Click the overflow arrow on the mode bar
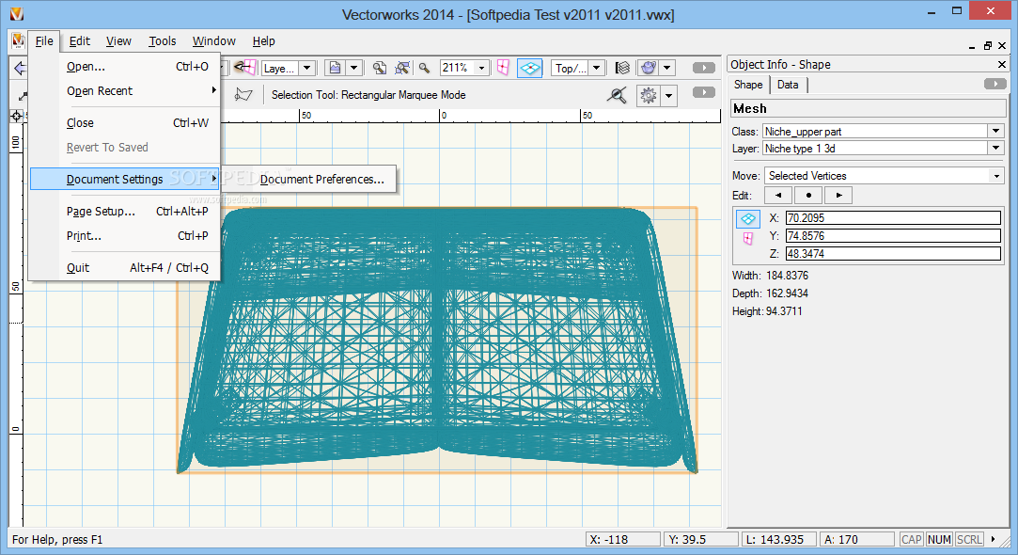 [704, 92]
